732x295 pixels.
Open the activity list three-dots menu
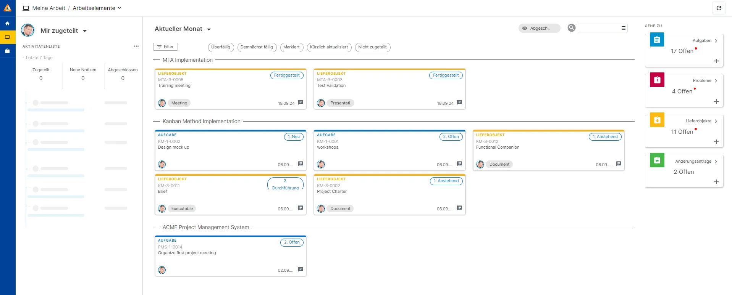coord(136,46)
